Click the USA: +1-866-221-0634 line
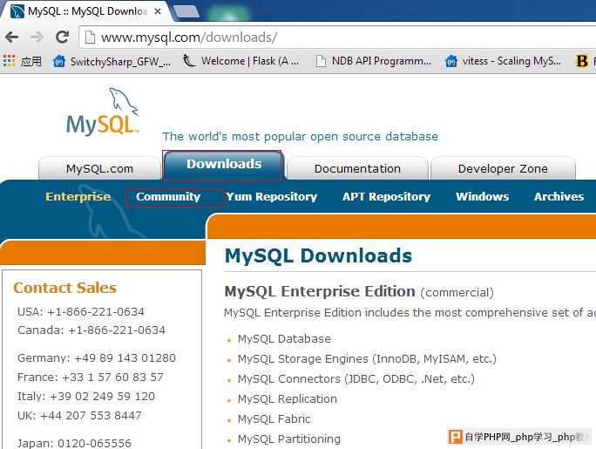Image resolution: width=596 pixels, height=449 pixels. [81, 312]
